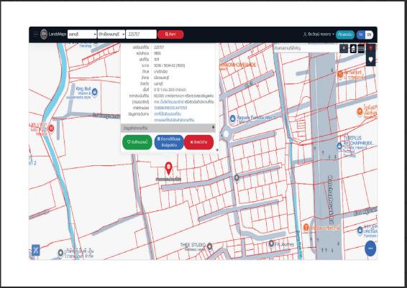Open the province dropdown in header
The image size is (407, 288).
[x=82, y=34]
